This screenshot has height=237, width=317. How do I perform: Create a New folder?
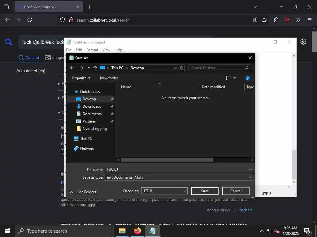point(109,78)
